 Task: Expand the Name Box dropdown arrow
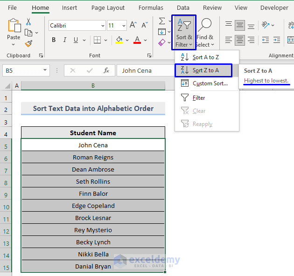pyautogui.click(x=45, y=70)
